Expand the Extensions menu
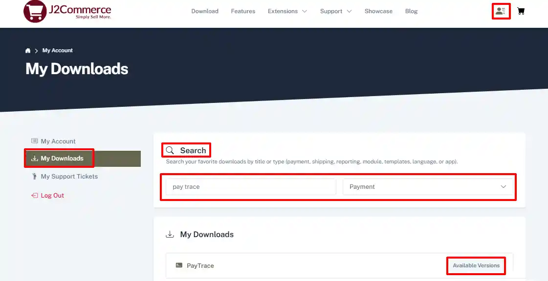Image resolution: width=548 pixels, height=281 pixels. (287, 11)
